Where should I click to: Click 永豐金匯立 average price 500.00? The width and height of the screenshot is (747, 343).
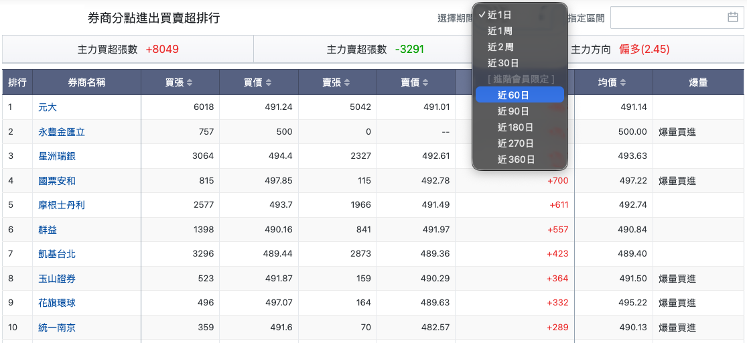[x=632, y=132]
